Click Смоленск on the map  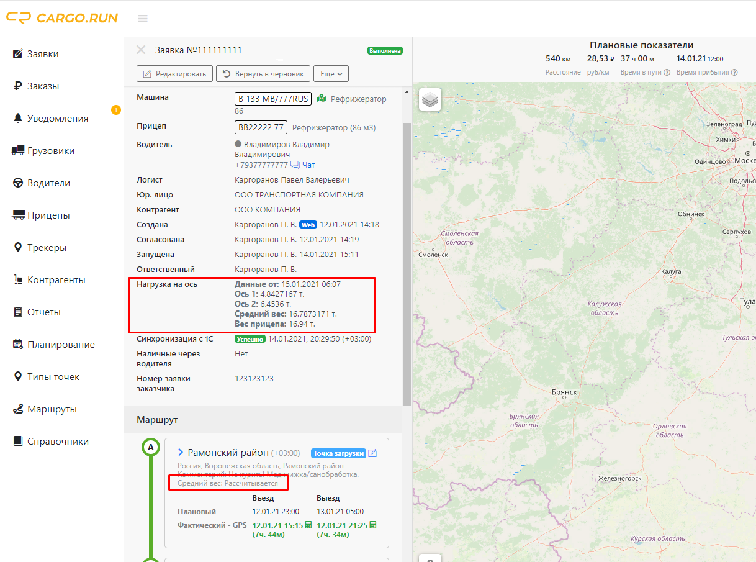coord(433,255)
